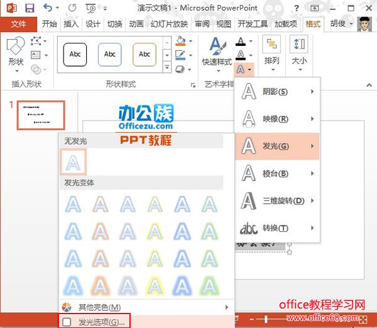Switch to the Slide Show tab
The height and width of the screenshot is (328, 377).
(169, 24)
